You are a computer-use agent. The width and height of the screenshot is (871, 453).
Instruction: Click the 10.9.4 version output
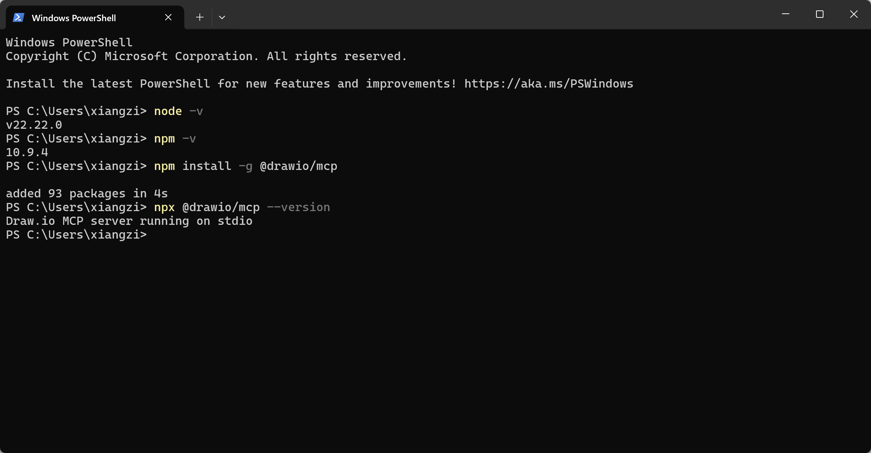(27, 152)
